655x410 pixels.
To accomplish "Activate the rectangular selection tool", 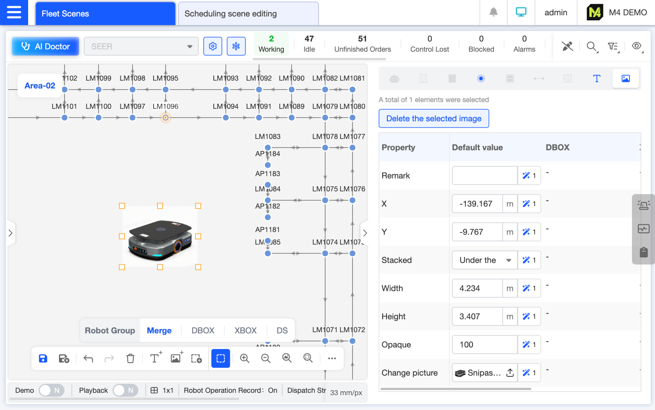I will pyautogui.click(x=221, y=358).
